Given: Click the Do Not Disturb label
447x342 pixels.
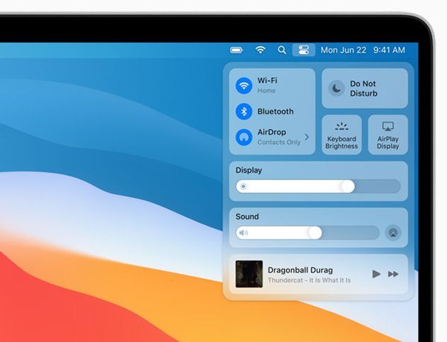Looking at the screenshot, I should point(363,89).
